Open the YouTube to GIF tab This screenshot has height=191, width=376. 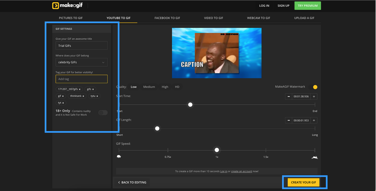(x=118, y=18)
